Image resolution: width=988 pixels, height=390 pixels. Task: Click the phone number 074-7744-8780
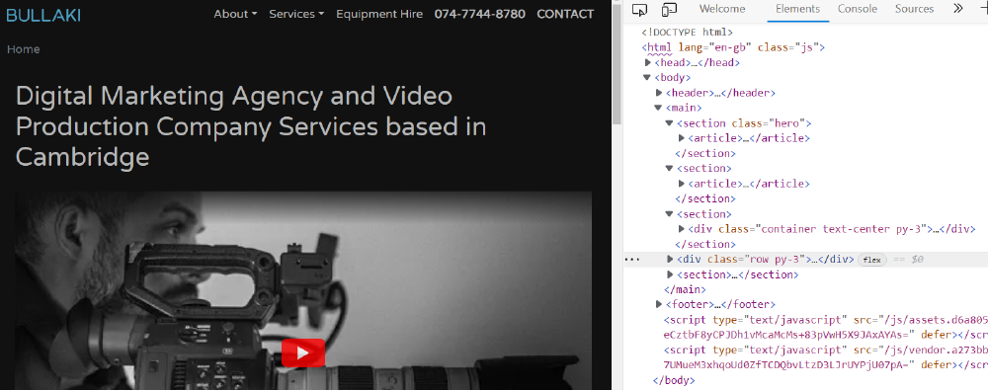tap(479, 14)
